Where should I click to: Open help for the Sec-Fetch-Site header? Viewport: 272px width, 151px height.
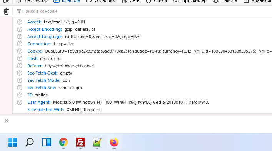(20, 88)
